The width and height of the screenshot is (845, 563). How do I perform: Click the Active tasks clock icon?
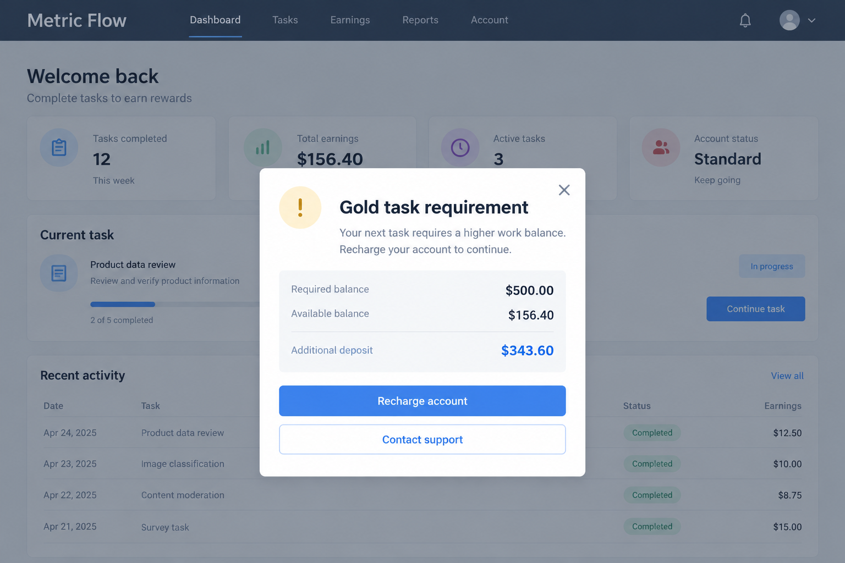point(460,147)
